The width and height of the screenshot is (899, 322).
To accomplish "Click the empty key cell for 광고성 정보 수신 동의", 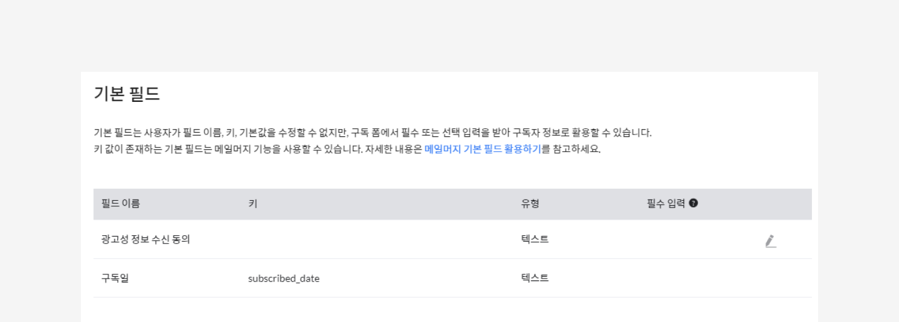I will coord(362,239).
